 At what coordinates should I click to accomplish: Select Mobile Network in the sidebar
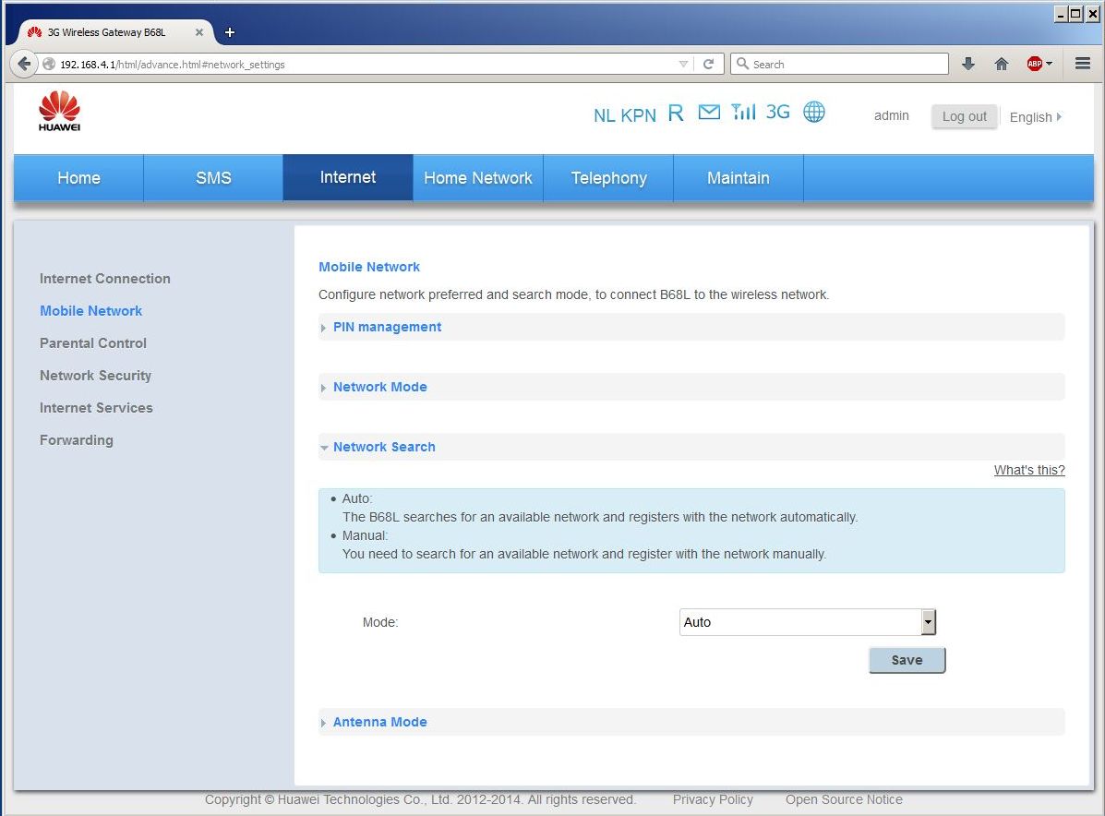90,311
